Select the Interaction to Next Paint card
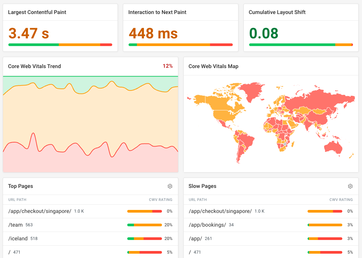Screen dimensions: 362x258 click(x=180, y=27)
